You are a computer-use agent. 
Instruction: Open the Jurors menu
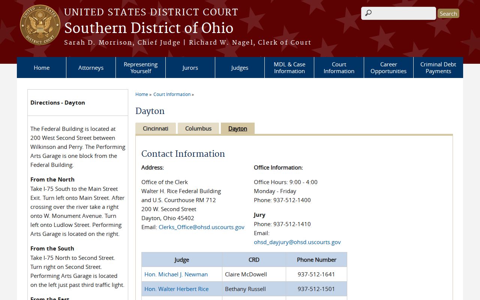click(190, 67)
